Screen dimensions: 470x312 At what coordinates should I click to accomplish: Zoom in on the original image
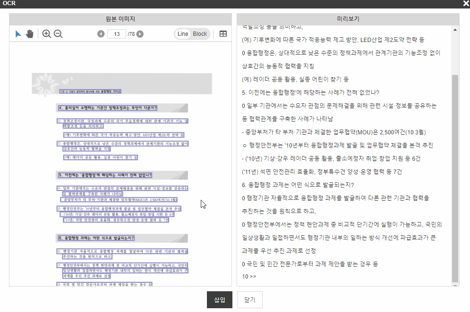point(47,34)
